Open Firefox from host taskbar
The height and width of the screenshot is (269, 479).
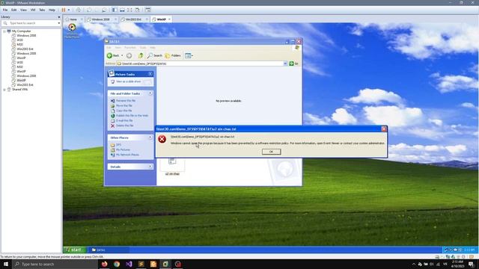tap(105, 264)
